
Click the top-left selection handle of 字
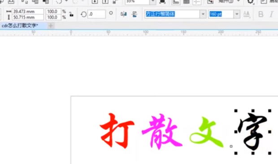pyautogui.click(x=236, y=111)
